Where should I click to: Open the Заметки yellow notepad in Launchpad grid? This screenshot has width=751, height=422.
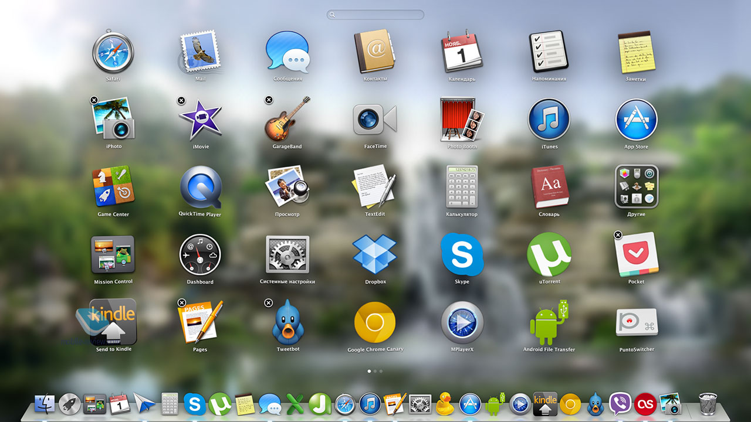636,52
